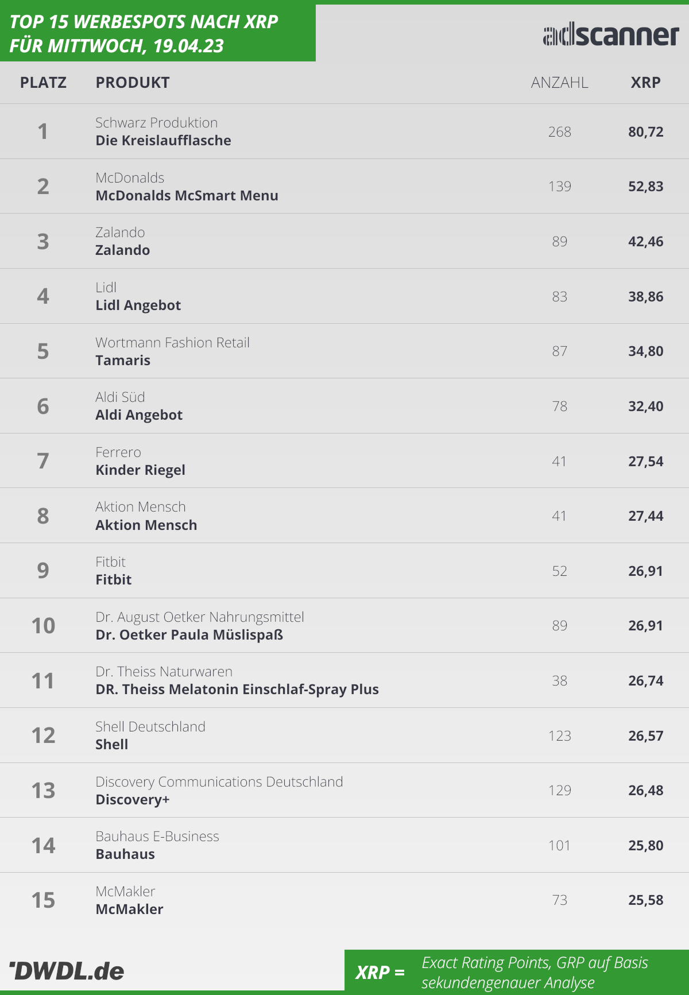Click the ANZAHL column header
The width and height of the screenshot is (689, 995).
pyautogui.click(x=559, y=83)
